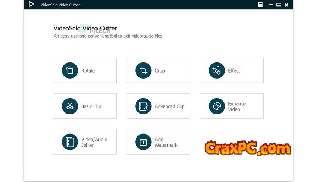Click the Crop tool icon

click(x=143, y=70)
